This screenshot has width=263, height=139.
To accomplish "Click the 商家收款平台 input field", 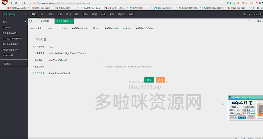I will 75,66.
